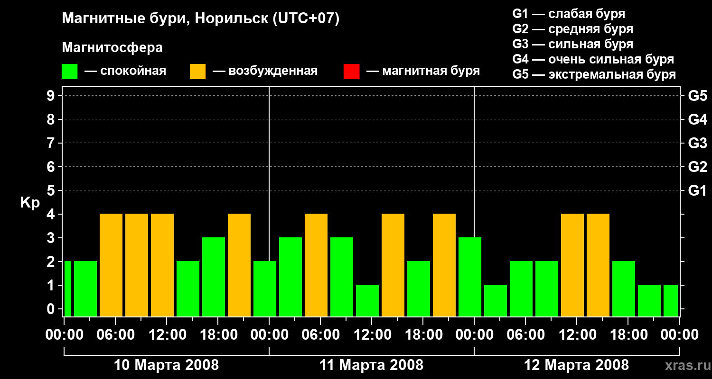Click the 'G4' label on right axis

pos(697,119)
